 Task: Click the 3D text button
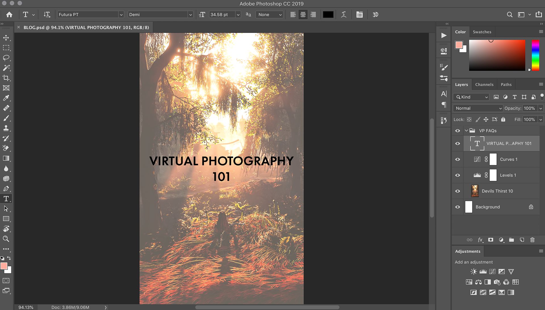(x=375, y=14)
